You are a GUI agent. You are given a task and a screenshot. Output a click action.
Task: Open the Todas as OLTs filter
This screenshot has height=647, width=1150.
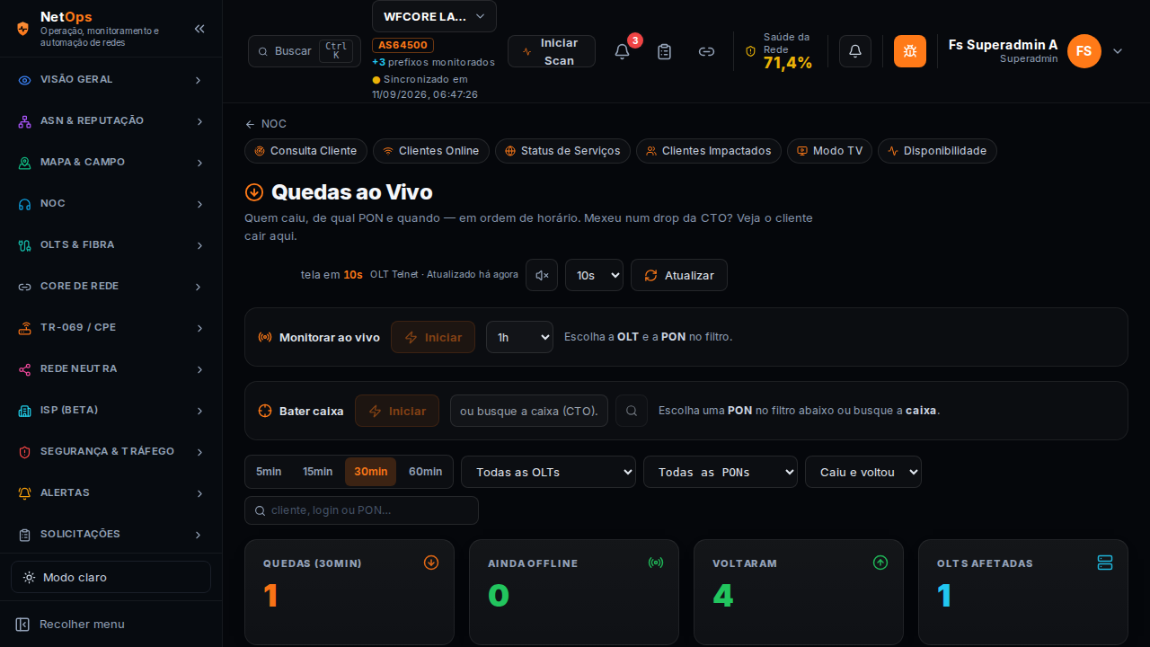click(548, 472)
